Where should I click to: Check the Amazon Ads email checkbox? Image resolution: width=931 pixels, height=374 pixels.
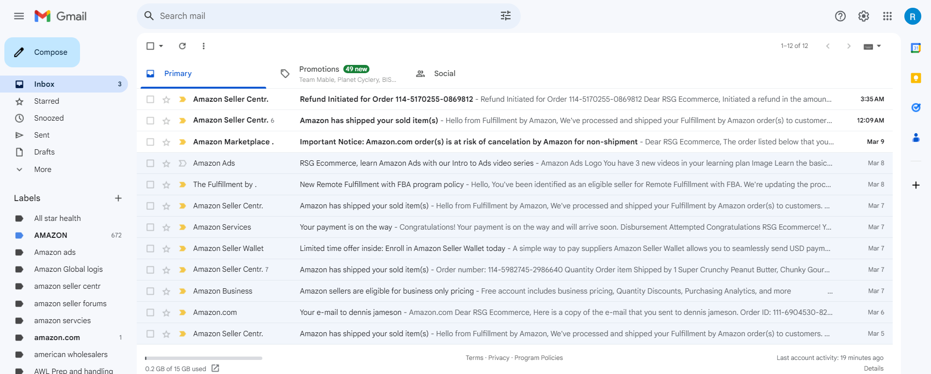[150, 163]
